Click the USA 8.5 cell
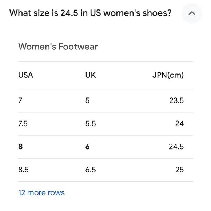 click(x=23, y=170)
